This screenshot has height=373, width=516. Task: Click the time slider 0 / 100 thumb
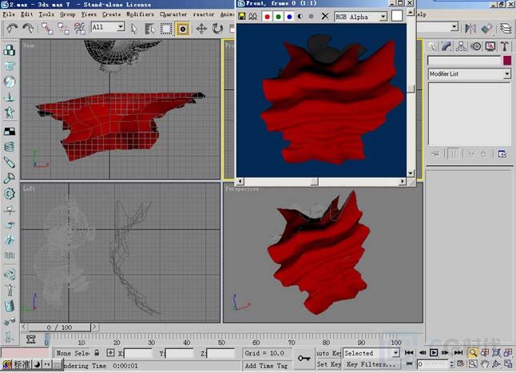(59, 328)
